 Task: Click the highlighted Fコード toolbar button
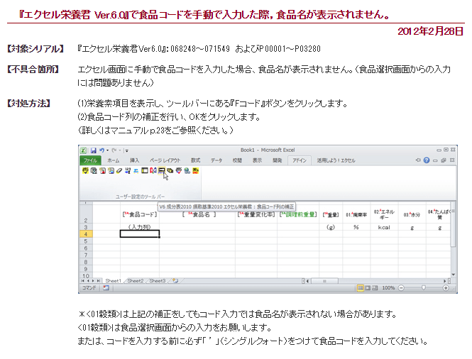161,170
